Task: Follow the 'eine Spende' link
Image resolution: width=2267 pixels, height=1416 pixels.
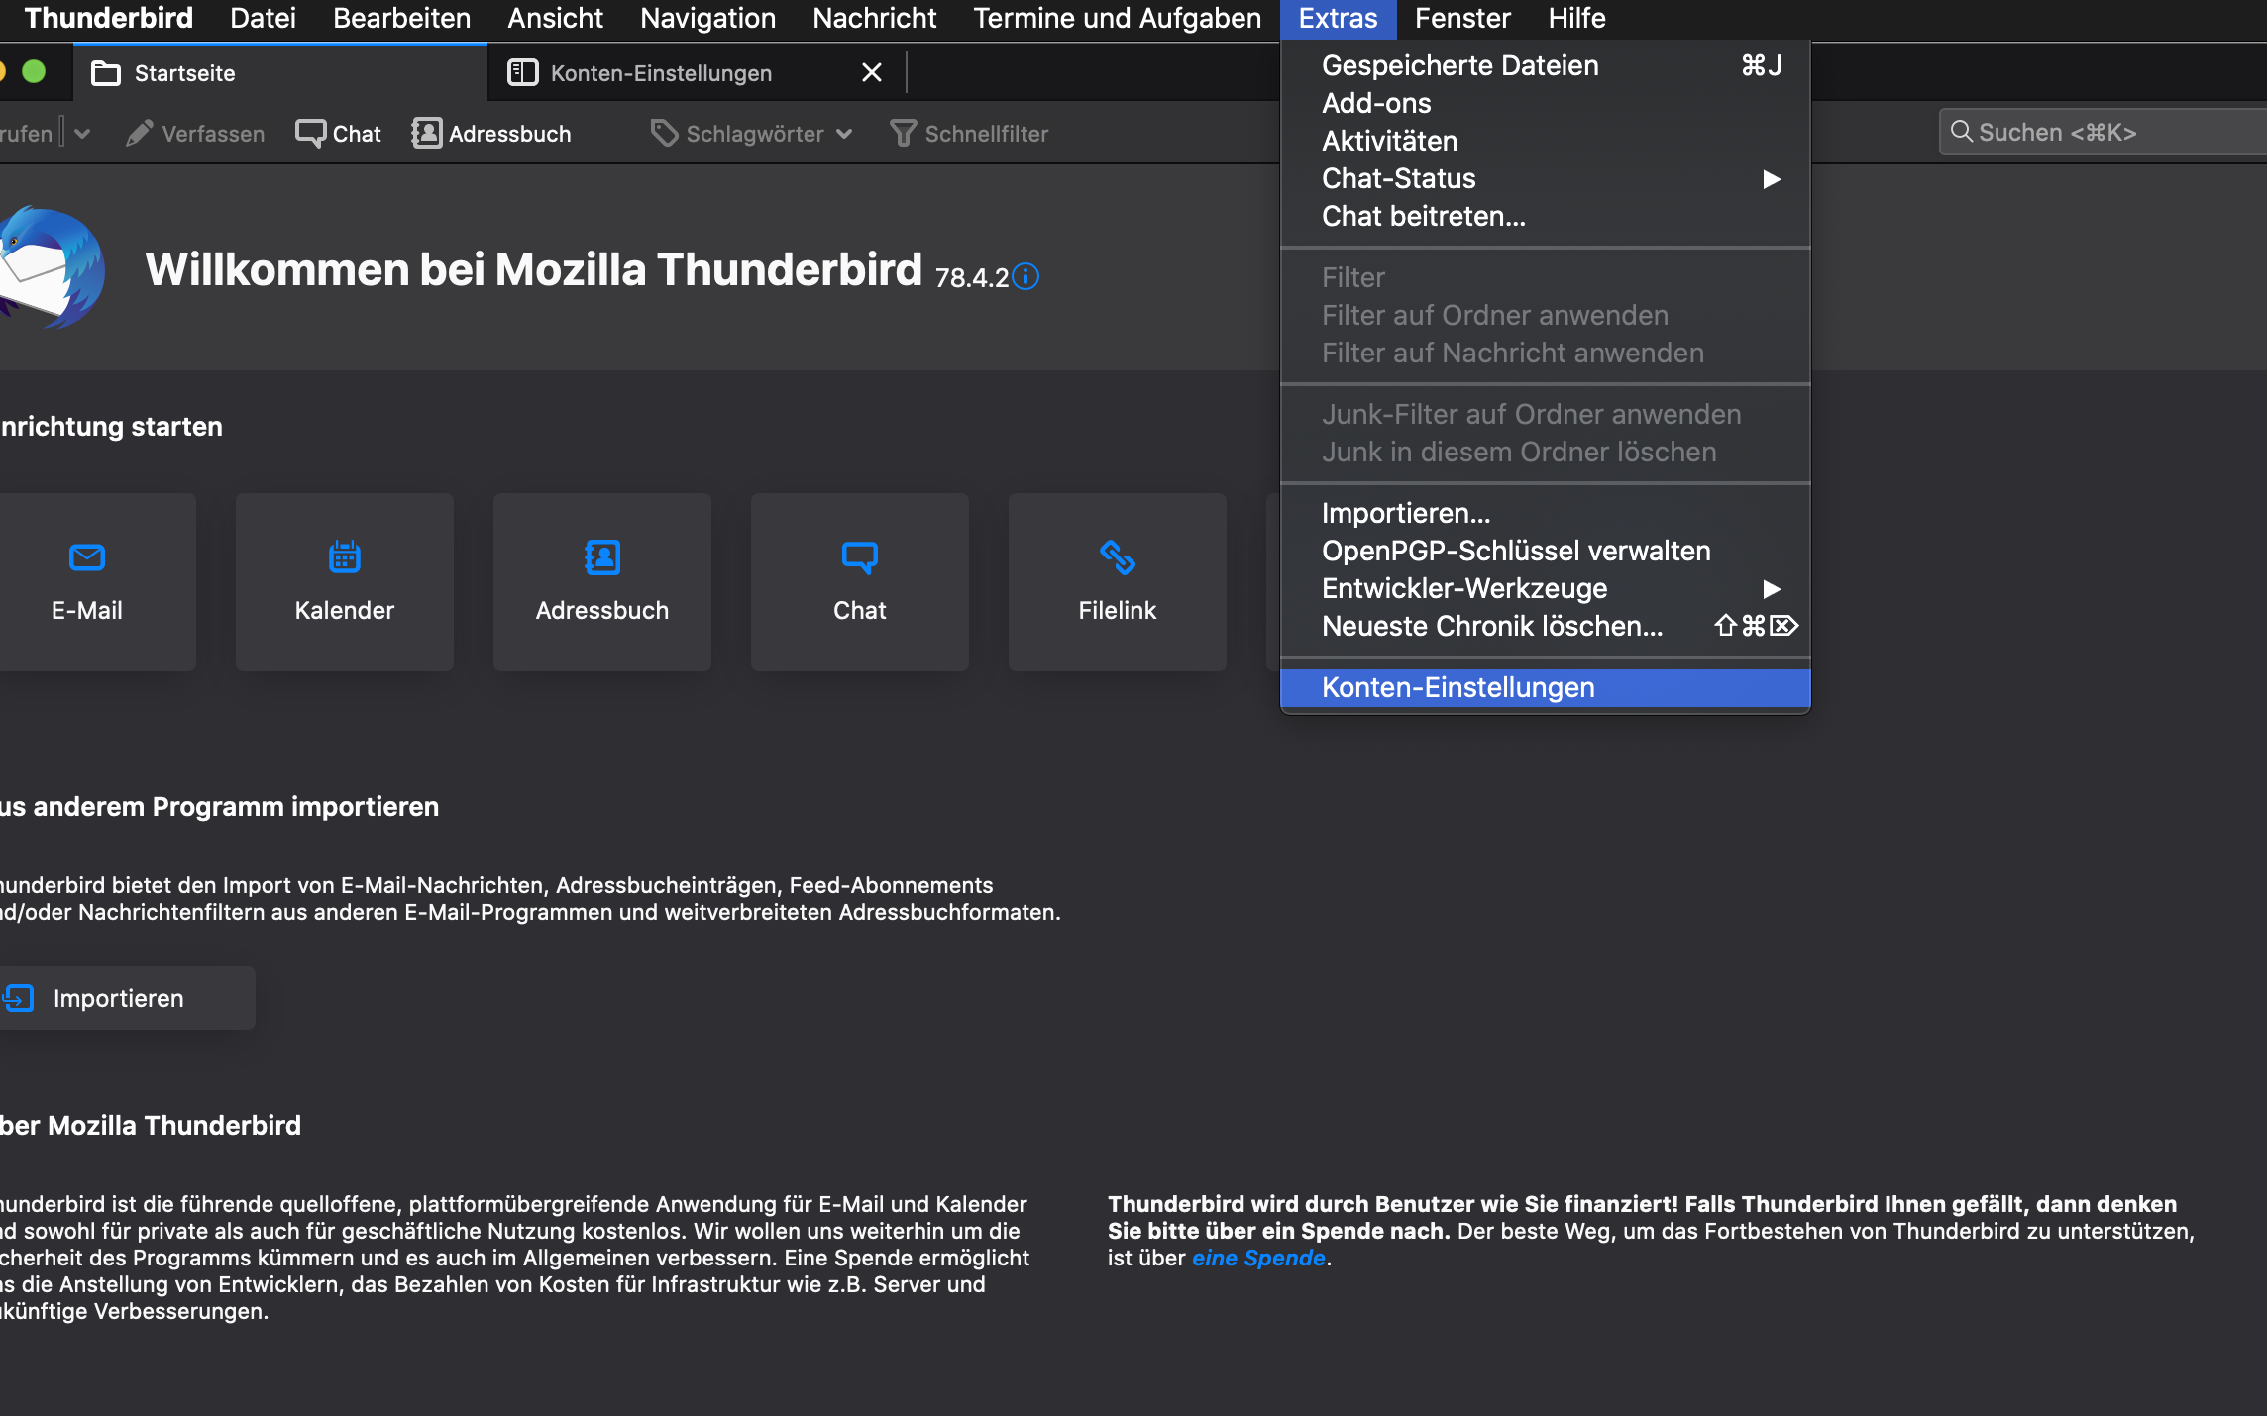Action: point(1258,1258)
